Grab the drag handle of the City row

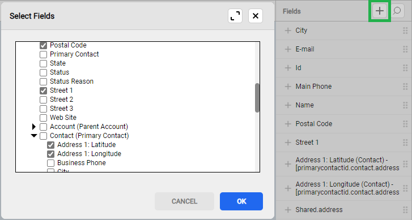(405, 31)
